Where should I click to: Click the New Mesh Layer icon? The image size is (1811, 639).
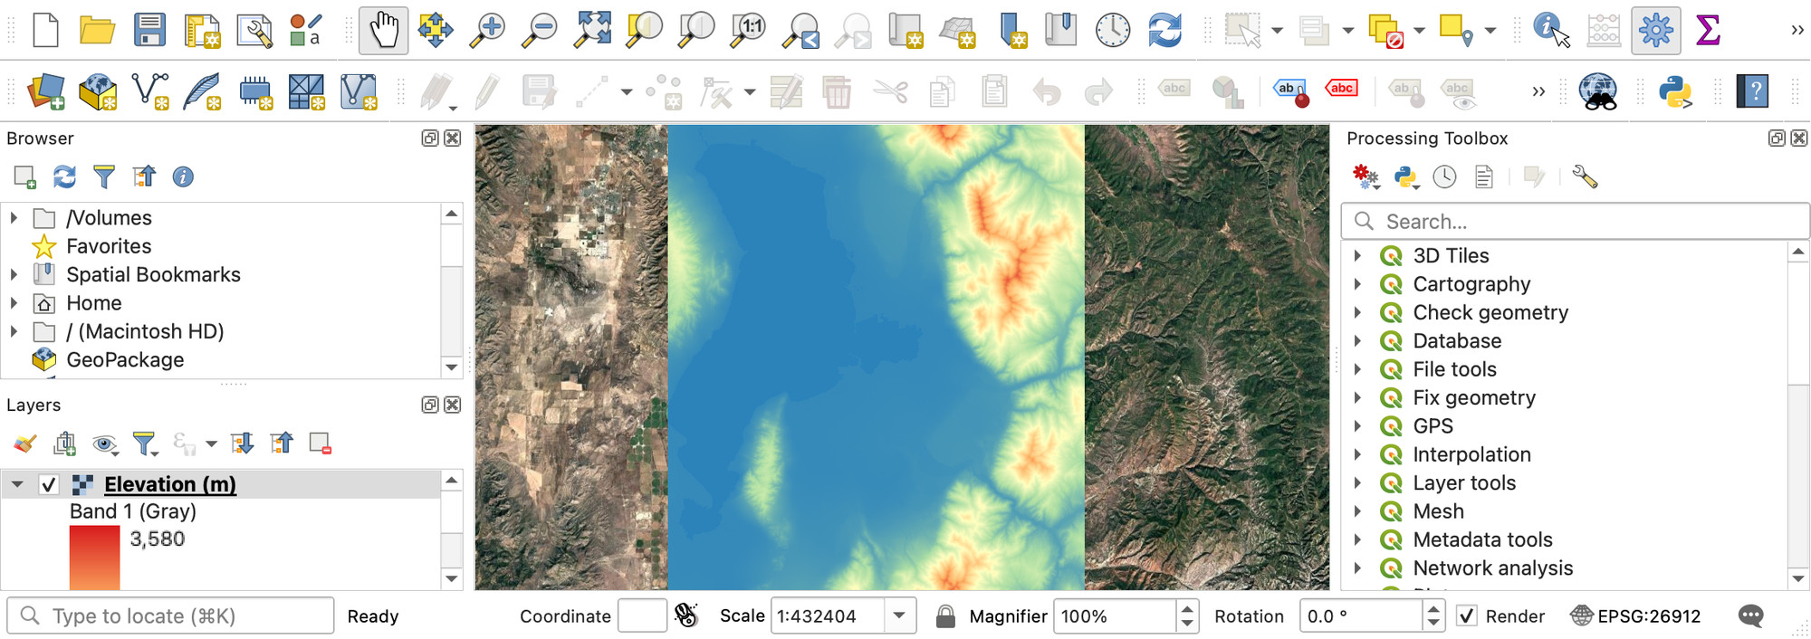click(x=359, y=91)
